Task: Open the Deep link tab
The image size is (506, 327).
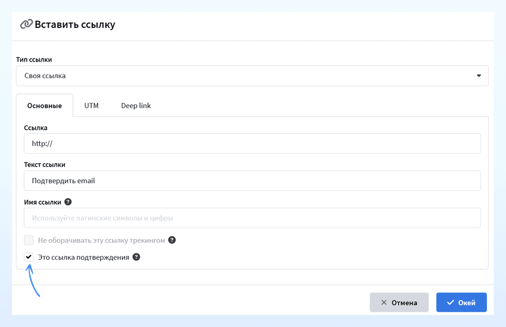Action: coord(136,106)
